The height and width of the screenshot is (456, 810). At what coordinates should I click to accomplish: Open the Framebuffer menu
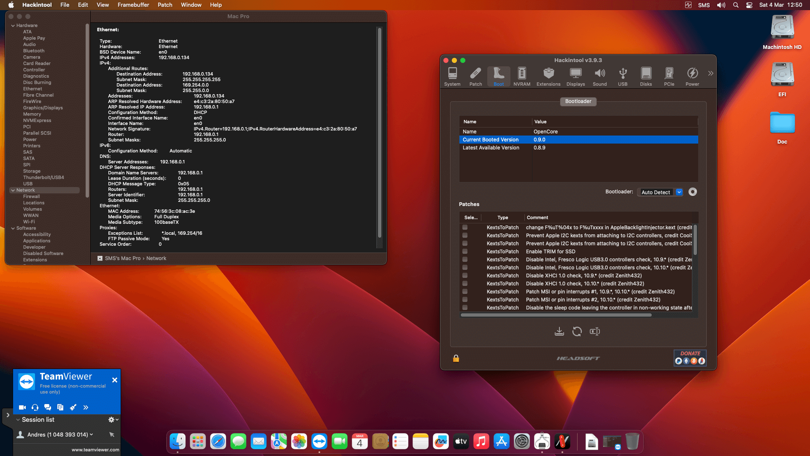133,5
